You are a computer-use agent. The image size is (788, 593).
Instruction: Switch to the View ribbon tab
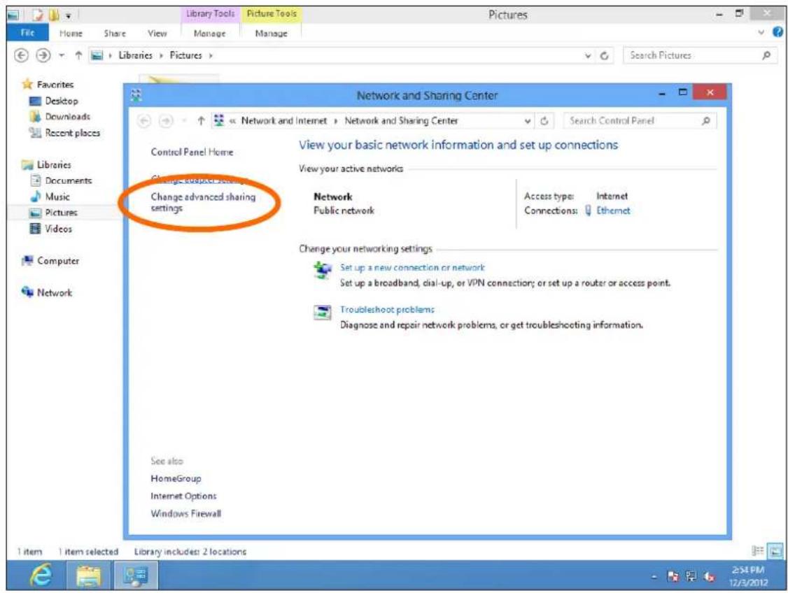pyautogui.click(x=157, y=33)
